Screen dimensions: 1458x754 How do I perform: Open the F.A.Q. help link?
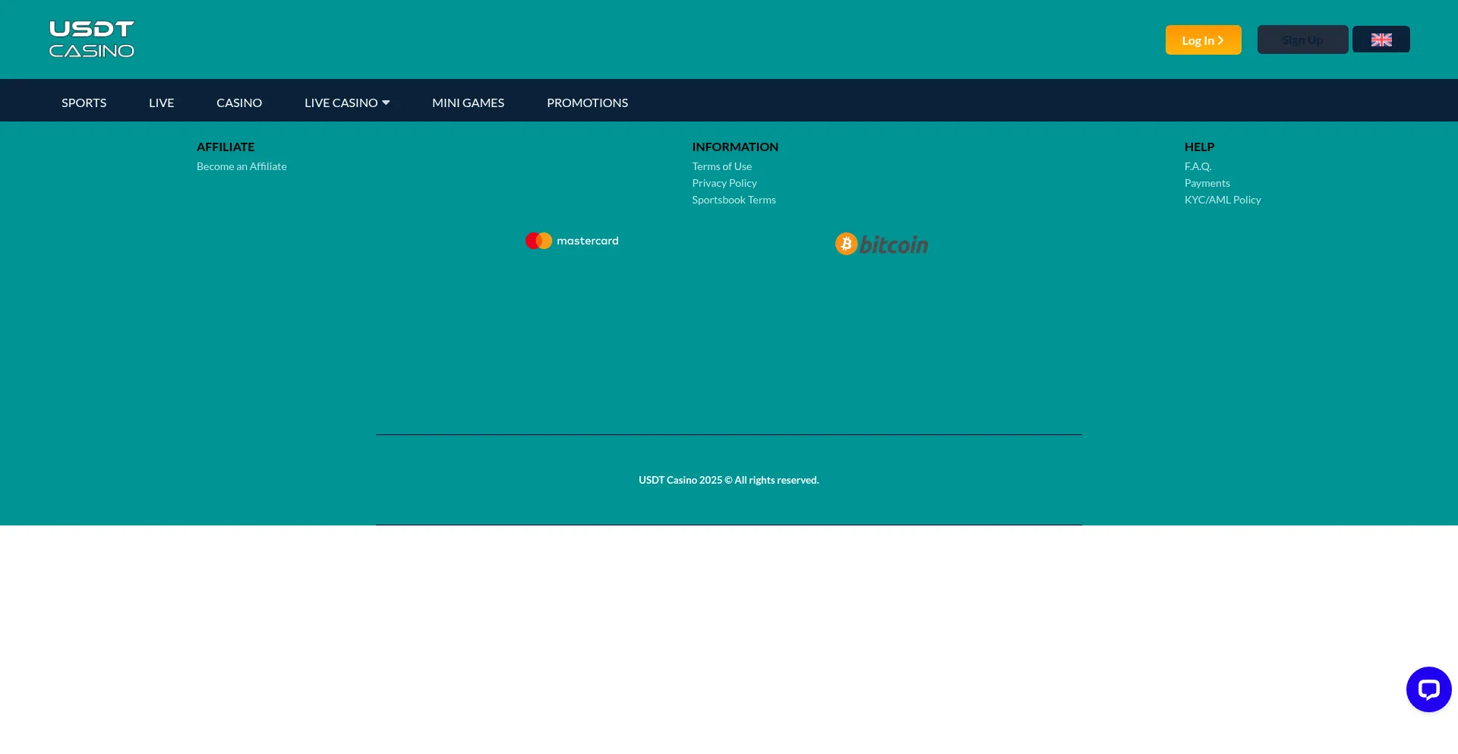pyautogui.click(x=1198, y=166)
